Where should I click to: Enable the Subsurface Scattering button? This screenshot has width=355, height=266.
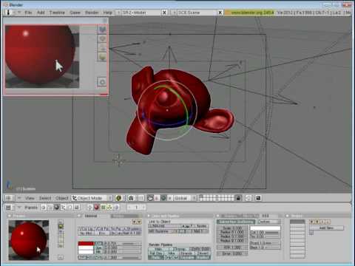[236, 222]
